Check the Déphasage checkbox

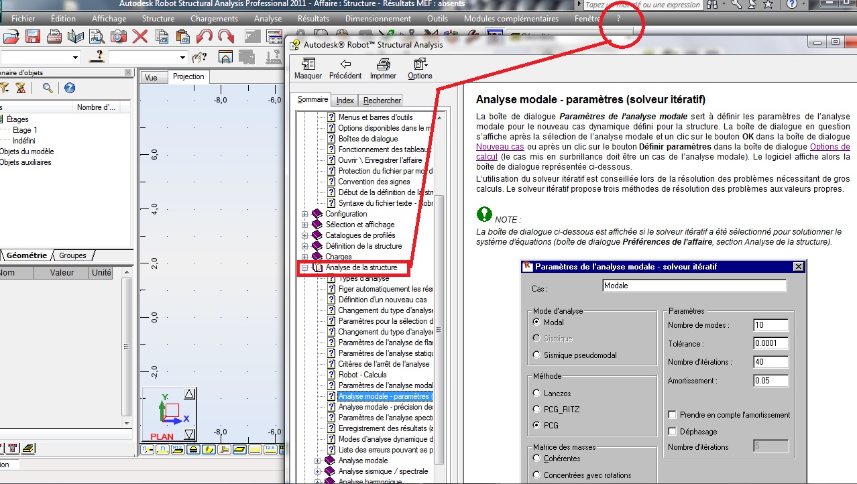coord(672,431)
